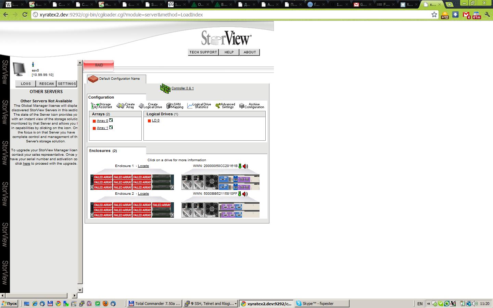Click the arrow icon beside Array 1
Viewport: 493px width, 308px height.
(x=111, y=128)
